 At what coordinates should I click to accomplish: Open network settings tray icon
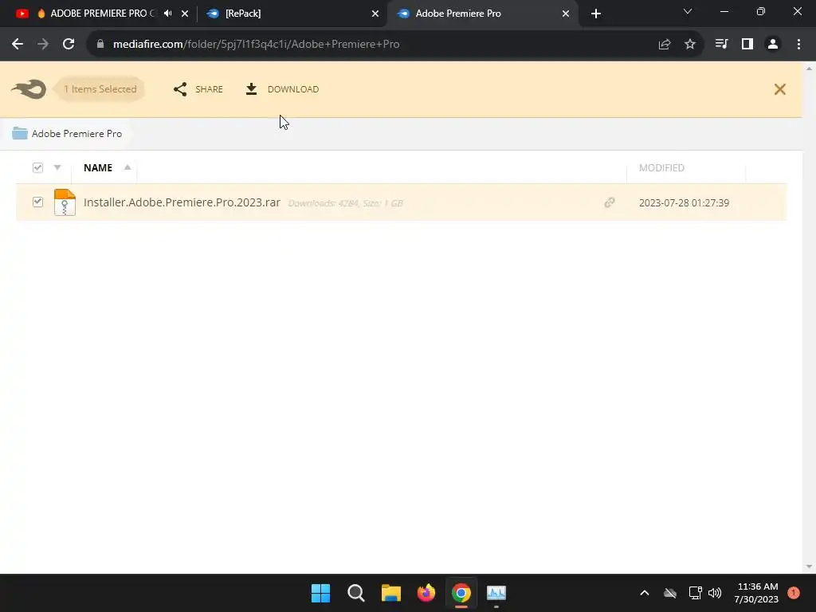(x=695, y=593)
